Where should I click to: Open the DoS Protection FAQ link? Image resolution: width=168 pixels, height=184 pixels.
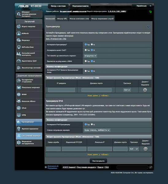point(56,39)
